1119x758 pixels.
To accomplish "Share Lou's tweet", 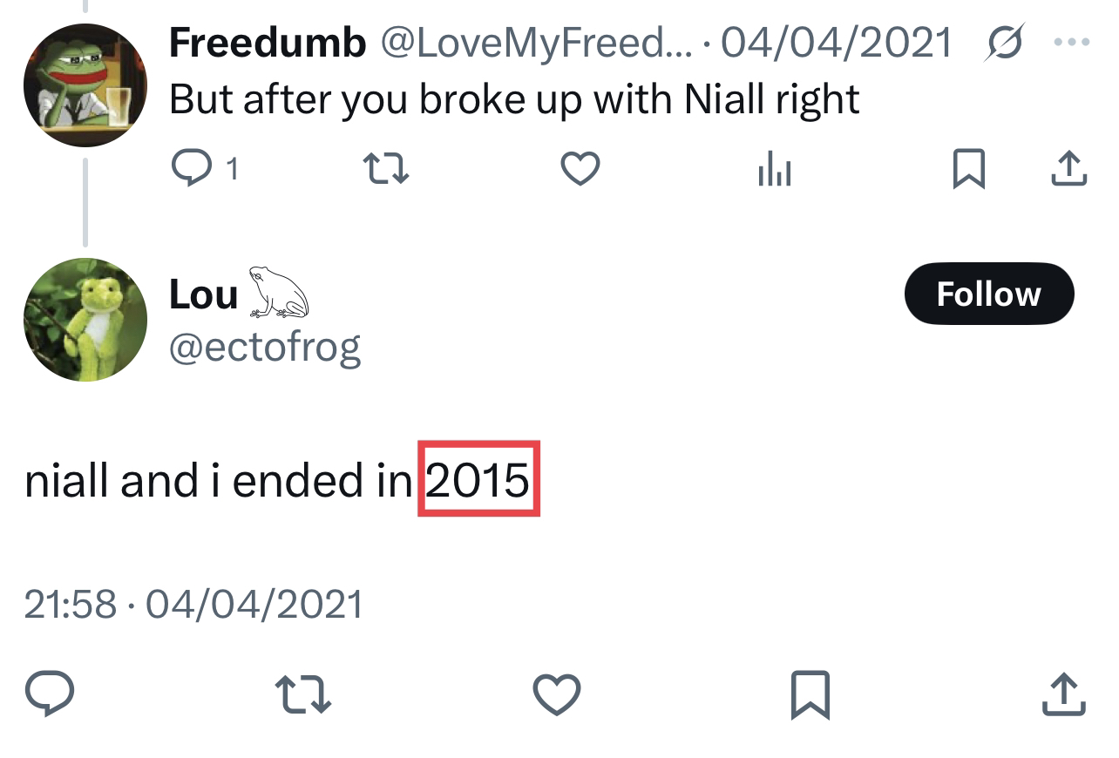I will coord(1064,694).
